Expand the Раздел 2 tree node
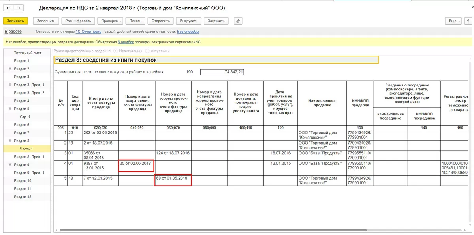Image resolution: width=474 pixels, height=235 pixels. pos(10,69)
